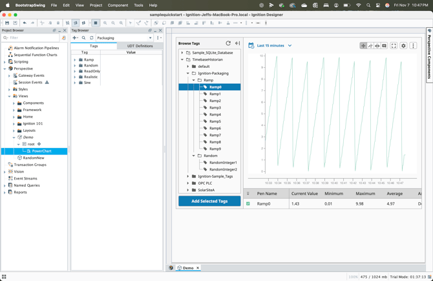This screenshot has width=433, height=281.
Task: Click the date range calendar icon
Action: click(251, 46)
